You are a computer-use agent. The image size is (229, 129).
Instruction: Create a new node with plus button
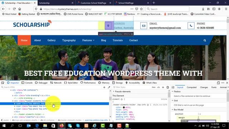click(104, 87)
